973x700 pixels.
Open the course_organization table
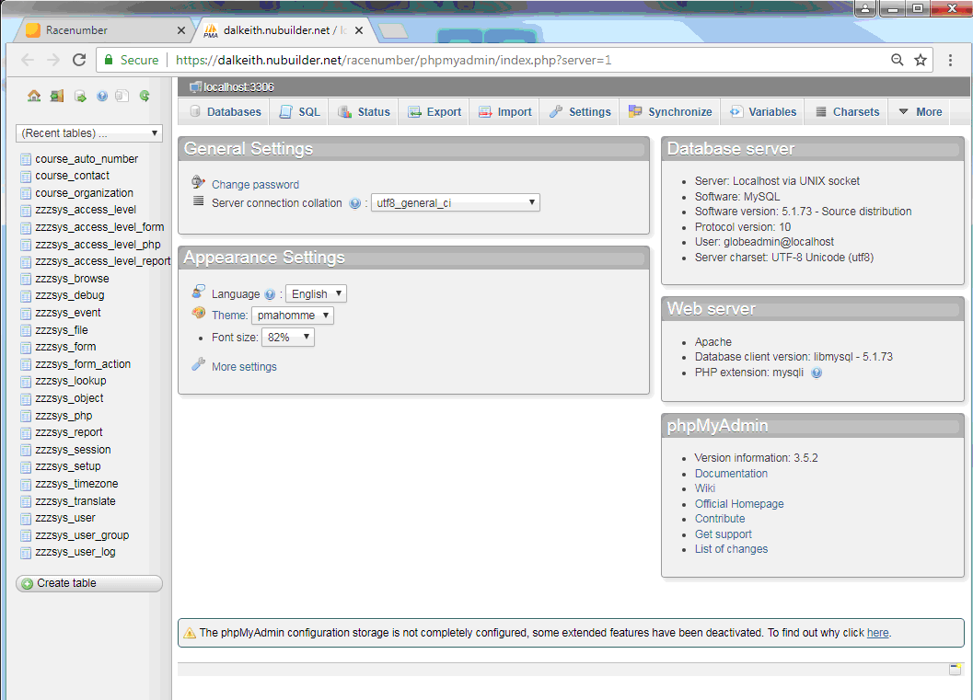pos(85,193)
